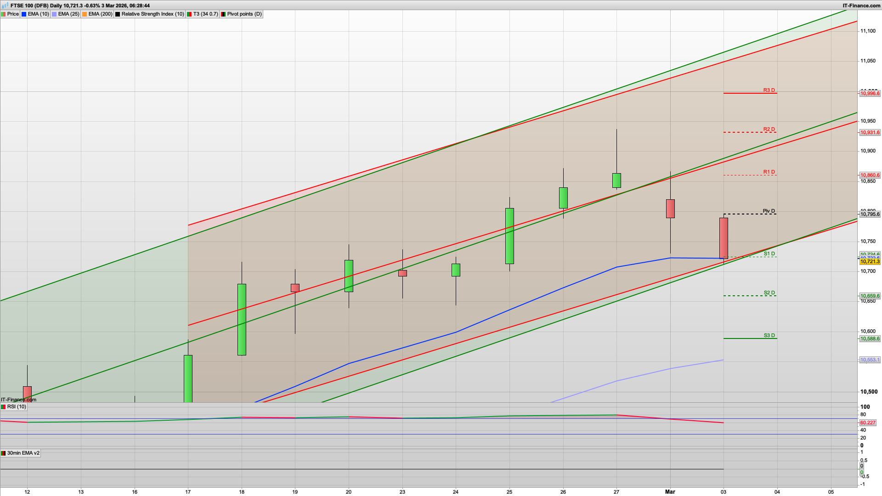Click the S3 D support level line
The height and width of the screenshot is (496, 882).
750,338
